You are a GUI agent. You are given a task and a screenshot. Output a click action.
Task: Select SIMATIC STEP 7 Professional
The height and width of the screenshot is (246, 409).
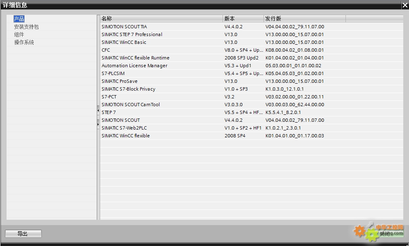pyautogui.click(x=132, y=34)
